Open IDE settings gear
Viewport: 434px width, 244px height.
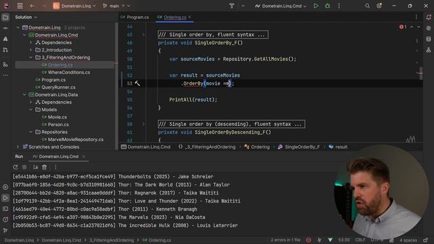click(x=379, y=6)
